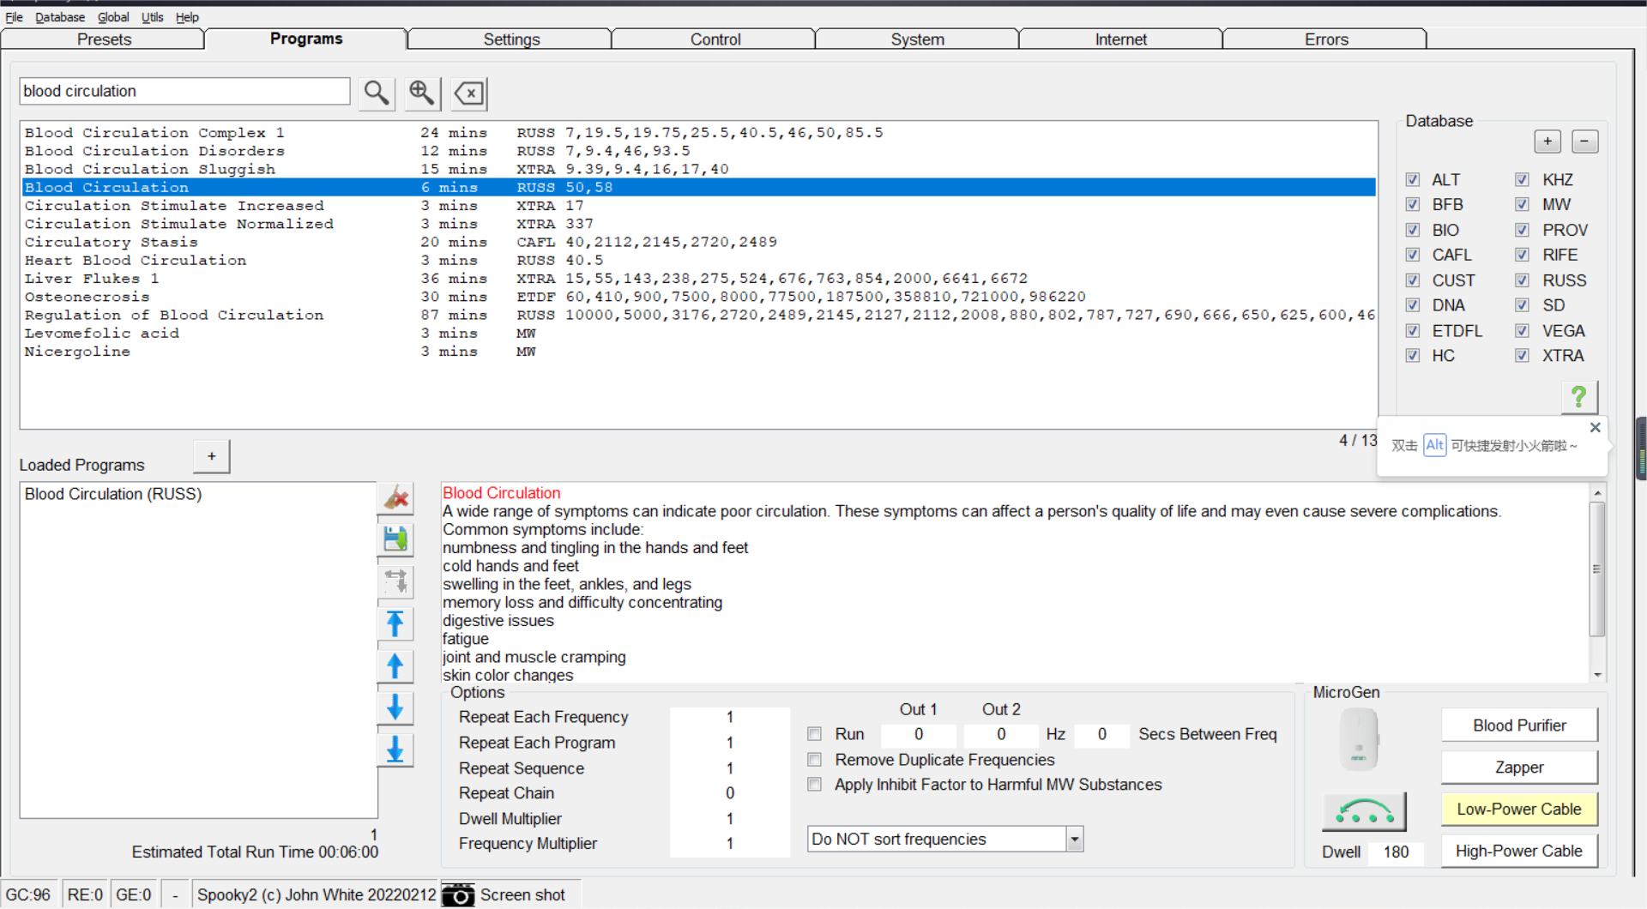Expand the database list with plus button

(x=1547, y=141)
